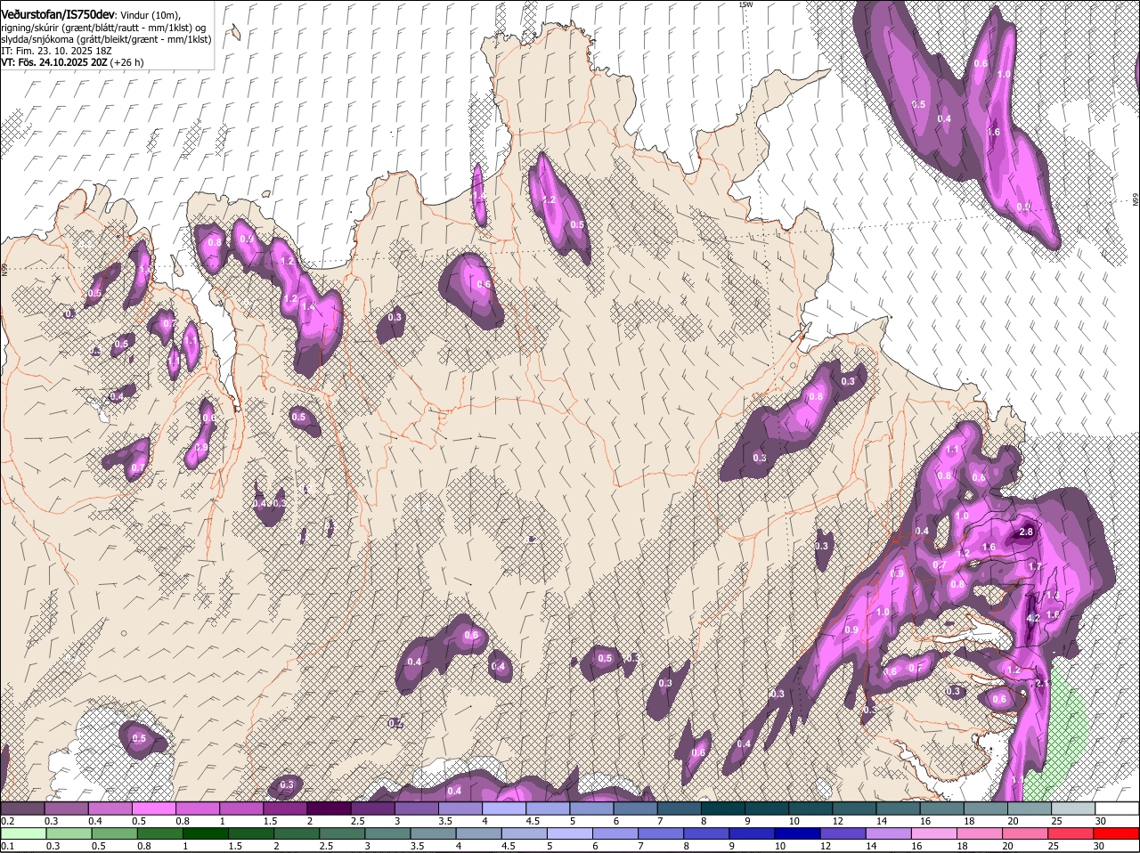The width and height of the screenshot is (1140, 853).
Task: Click white 30 swatch in upper legend row
Action: [x=1118, y=808]
